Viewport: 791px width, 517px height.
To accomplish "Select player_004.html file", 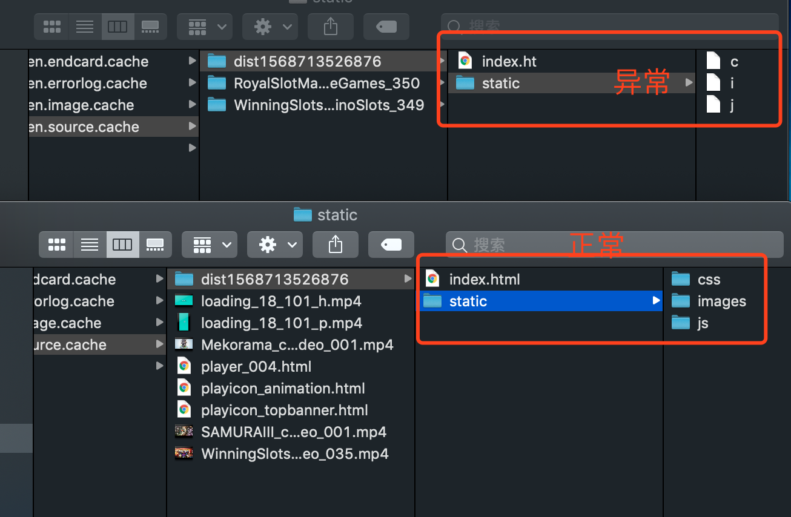I will point(291,367).
